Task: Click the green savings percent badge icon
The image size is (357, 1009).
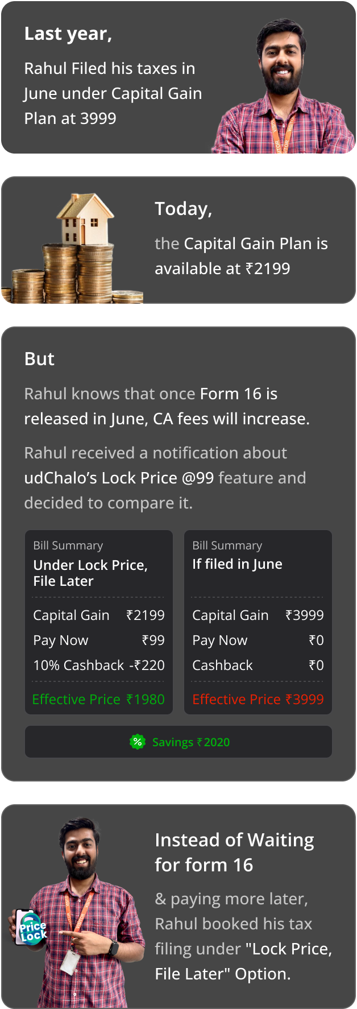Action: pos(138,742)
